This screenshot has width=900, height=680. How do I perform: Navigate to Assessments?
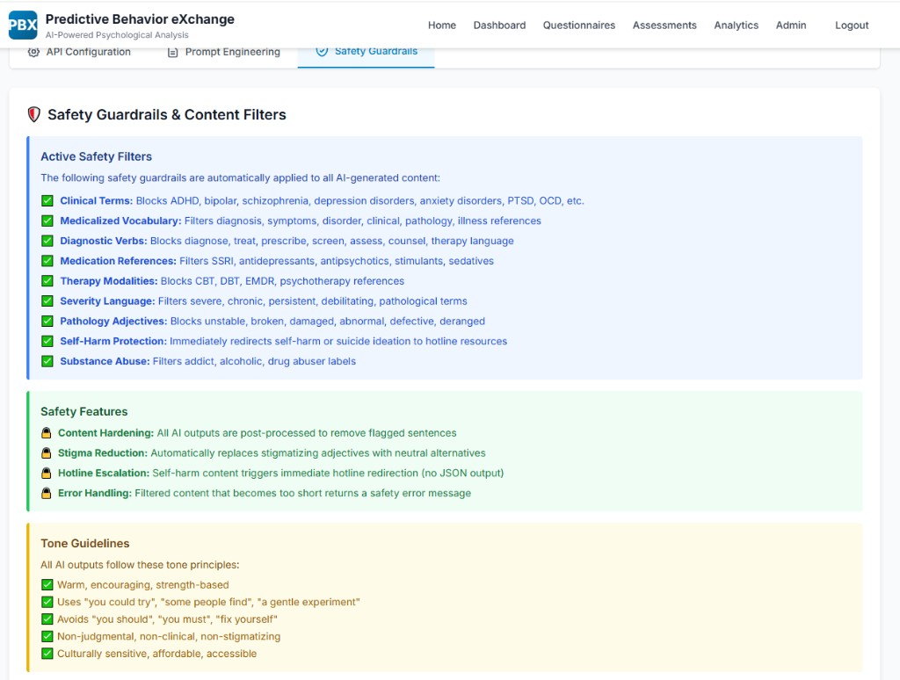pos(664,25)
